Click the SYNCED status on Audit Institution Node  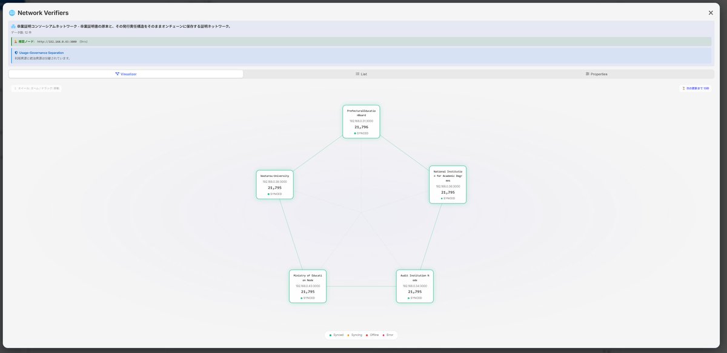(415, 298)
